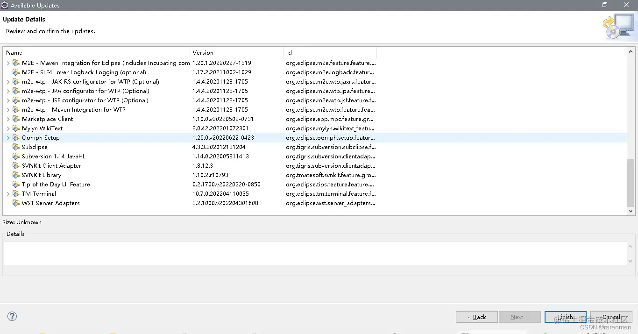
Task: Click version 1.8.12.3
Action: click(x=203, y=166)
